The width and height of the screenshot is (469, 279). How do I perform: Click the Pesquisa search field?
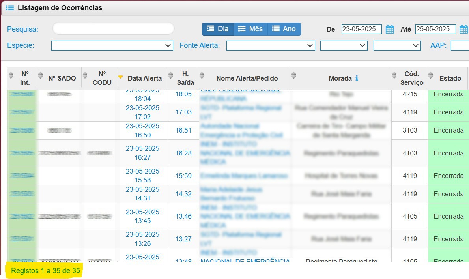click(x=113, y=29)
